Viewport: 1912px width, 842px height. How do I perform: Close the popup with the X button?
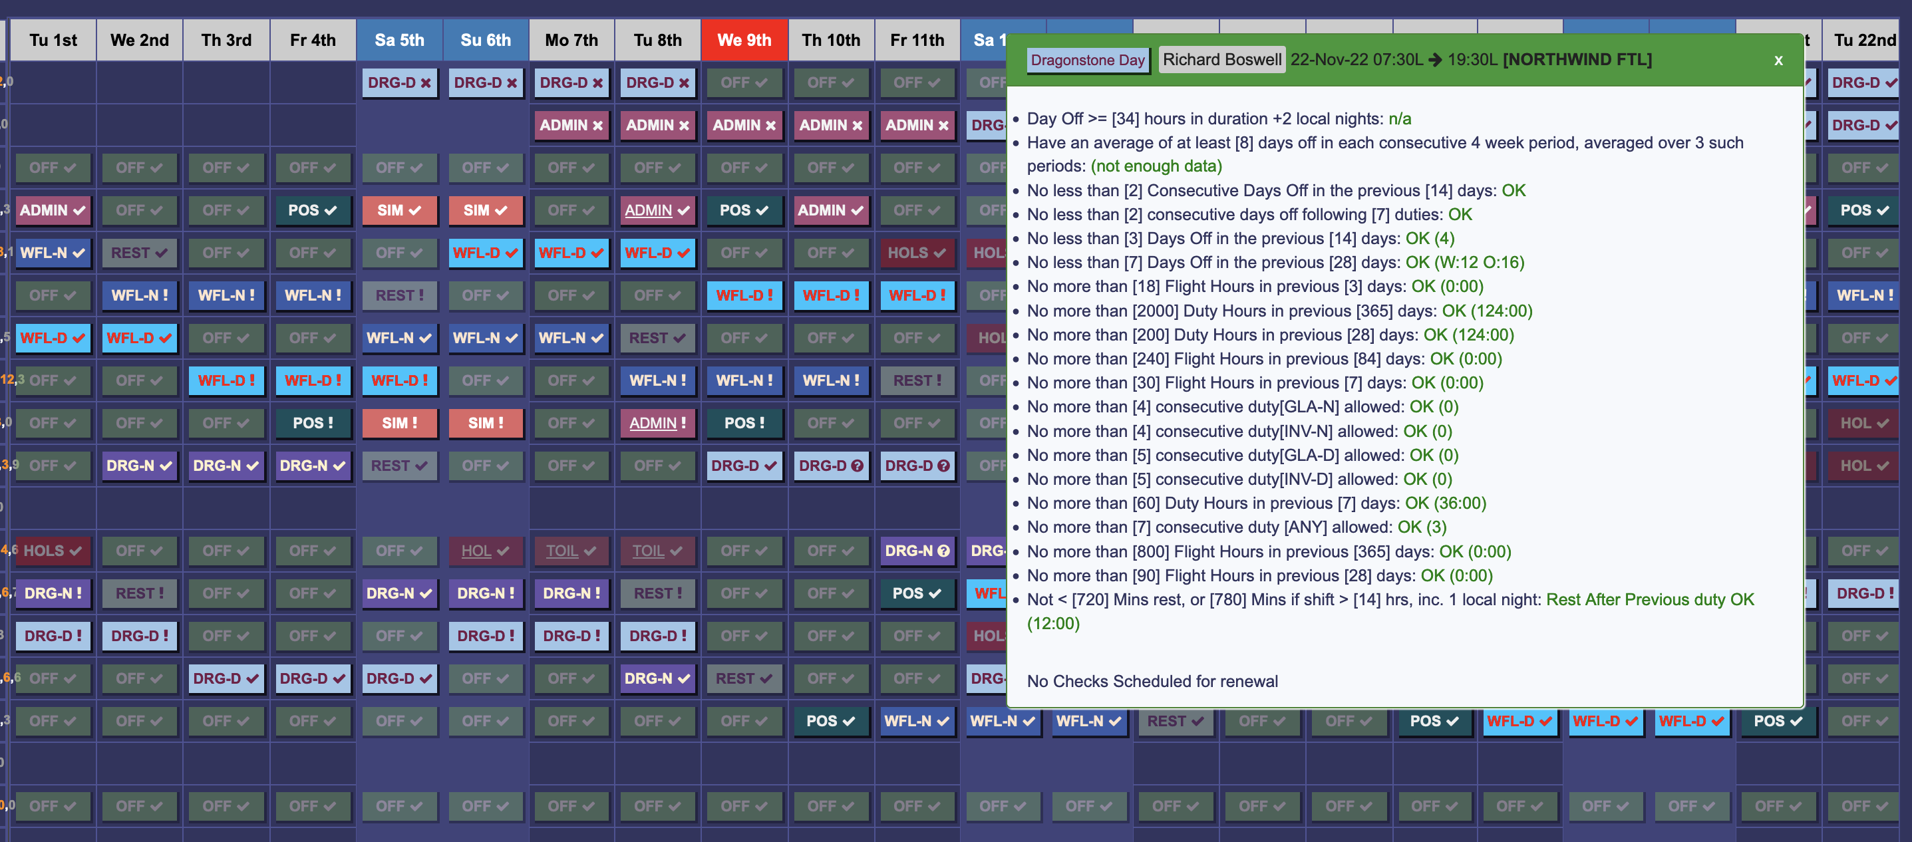coord(1778,60)
